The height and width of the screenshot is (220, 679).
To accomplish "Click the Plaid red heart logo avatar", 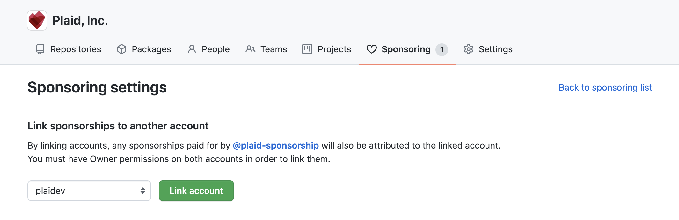I will (37, 20).
